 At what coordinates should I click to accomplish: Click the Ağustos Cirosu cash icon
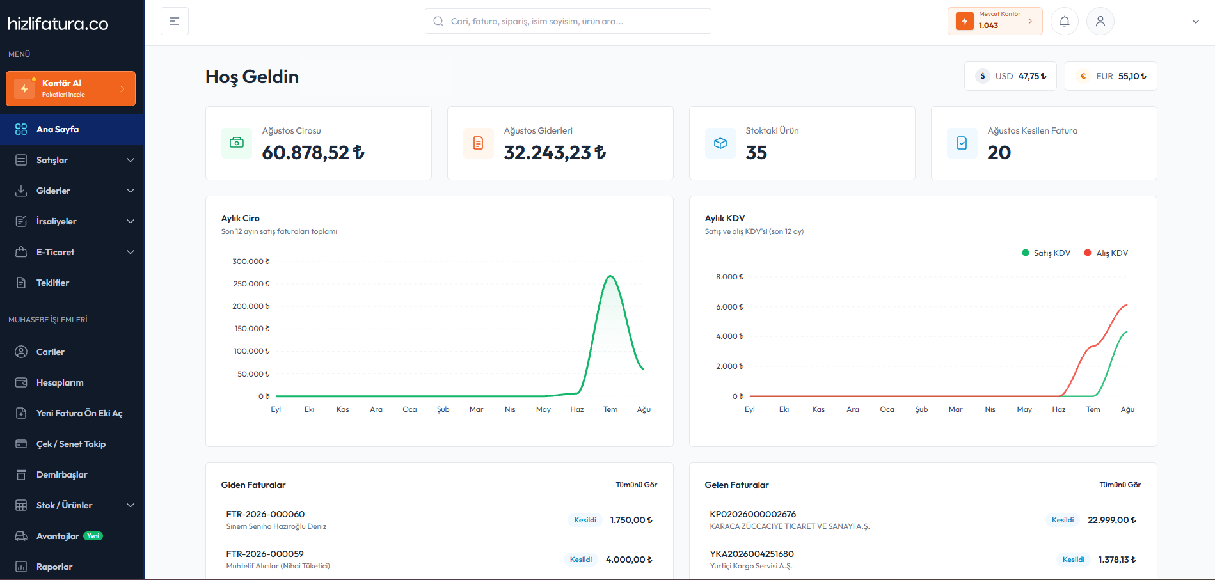(x=237, y=143)
